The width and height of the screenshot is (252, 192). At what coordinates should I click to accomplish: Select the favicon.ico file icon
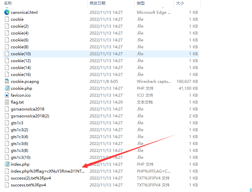pos(7,95)
